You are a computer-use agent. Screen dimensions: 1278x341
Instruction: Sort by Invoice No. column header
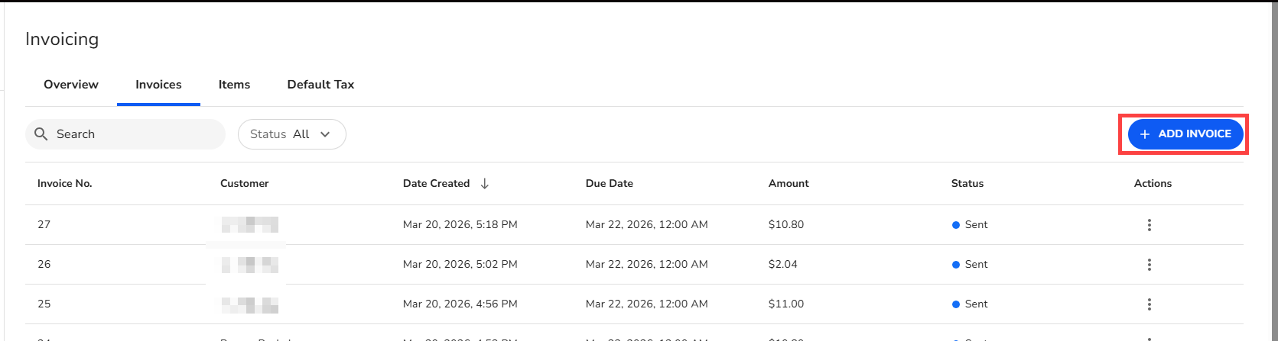tap(64, 184)
